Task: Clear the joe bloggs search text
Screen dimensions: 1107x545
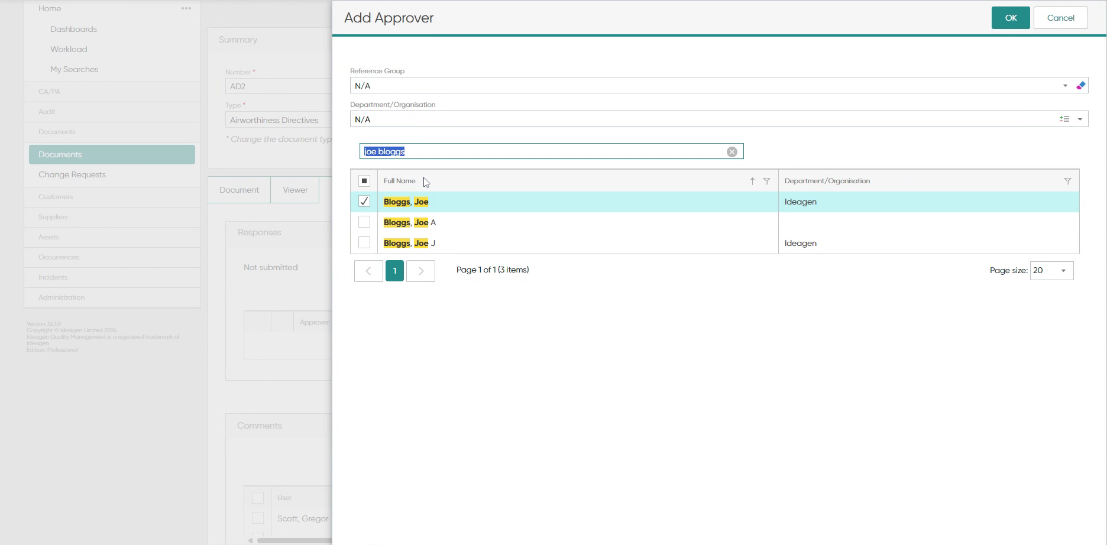Action: (731, 152)
